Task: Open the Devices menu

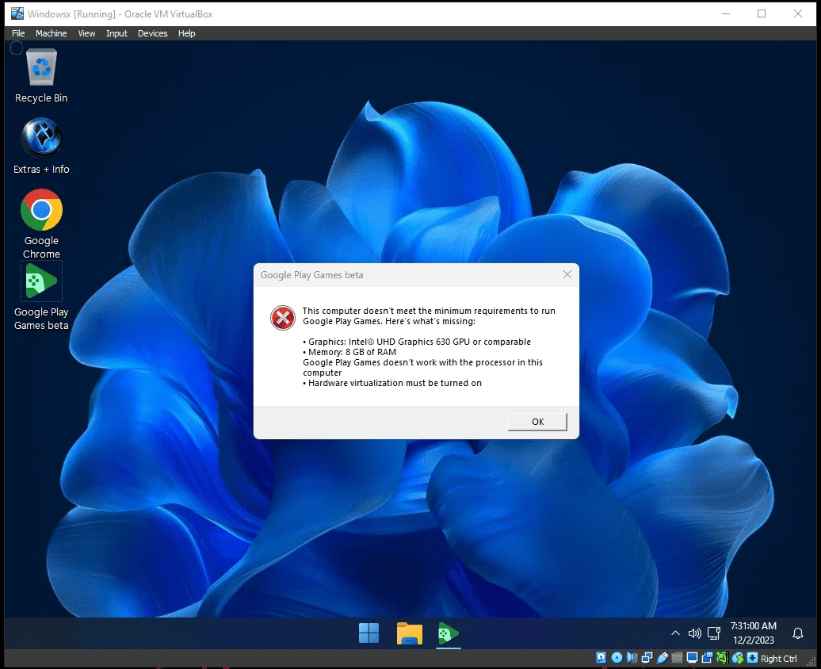Action: [x=152, y=33]
